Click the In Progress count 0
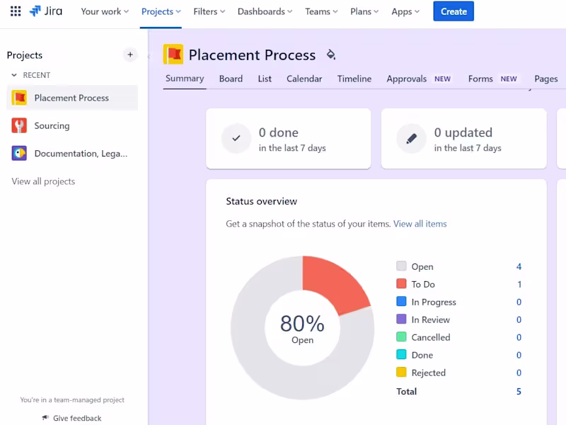566x425 pixels. click(x=519, y=302)
